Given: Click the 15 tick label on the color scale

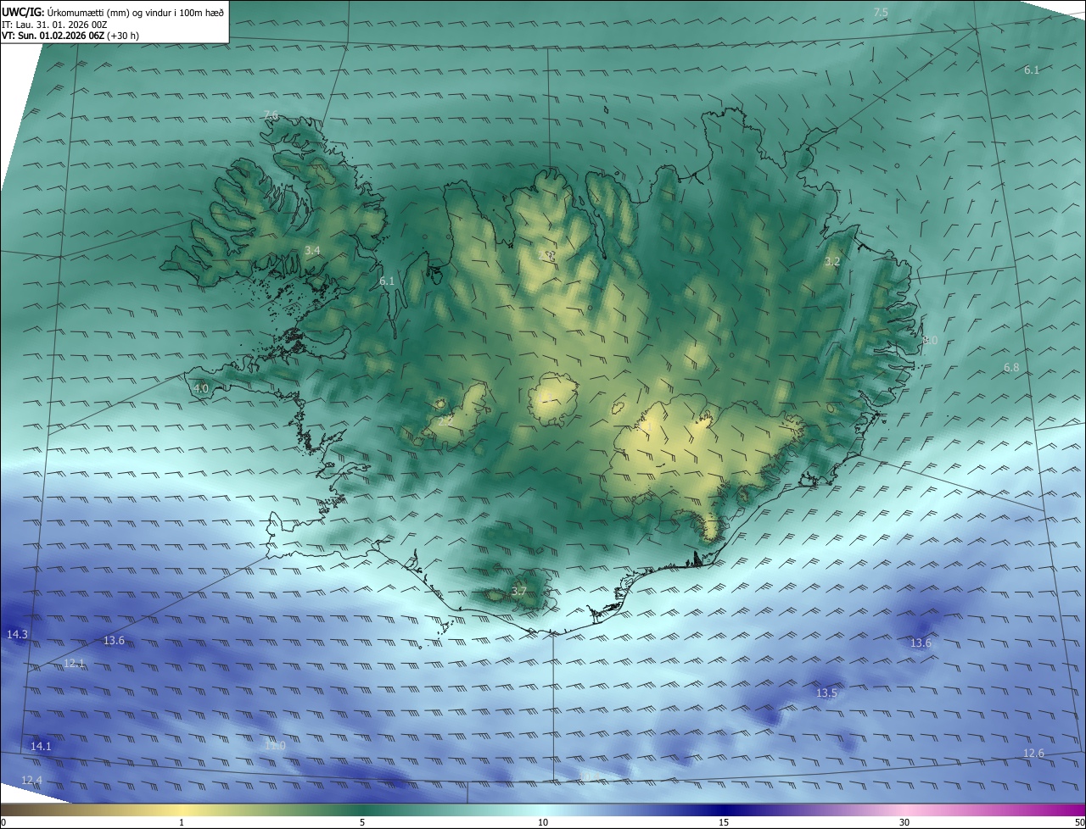Looking at the screenshot, I should 724,822.
